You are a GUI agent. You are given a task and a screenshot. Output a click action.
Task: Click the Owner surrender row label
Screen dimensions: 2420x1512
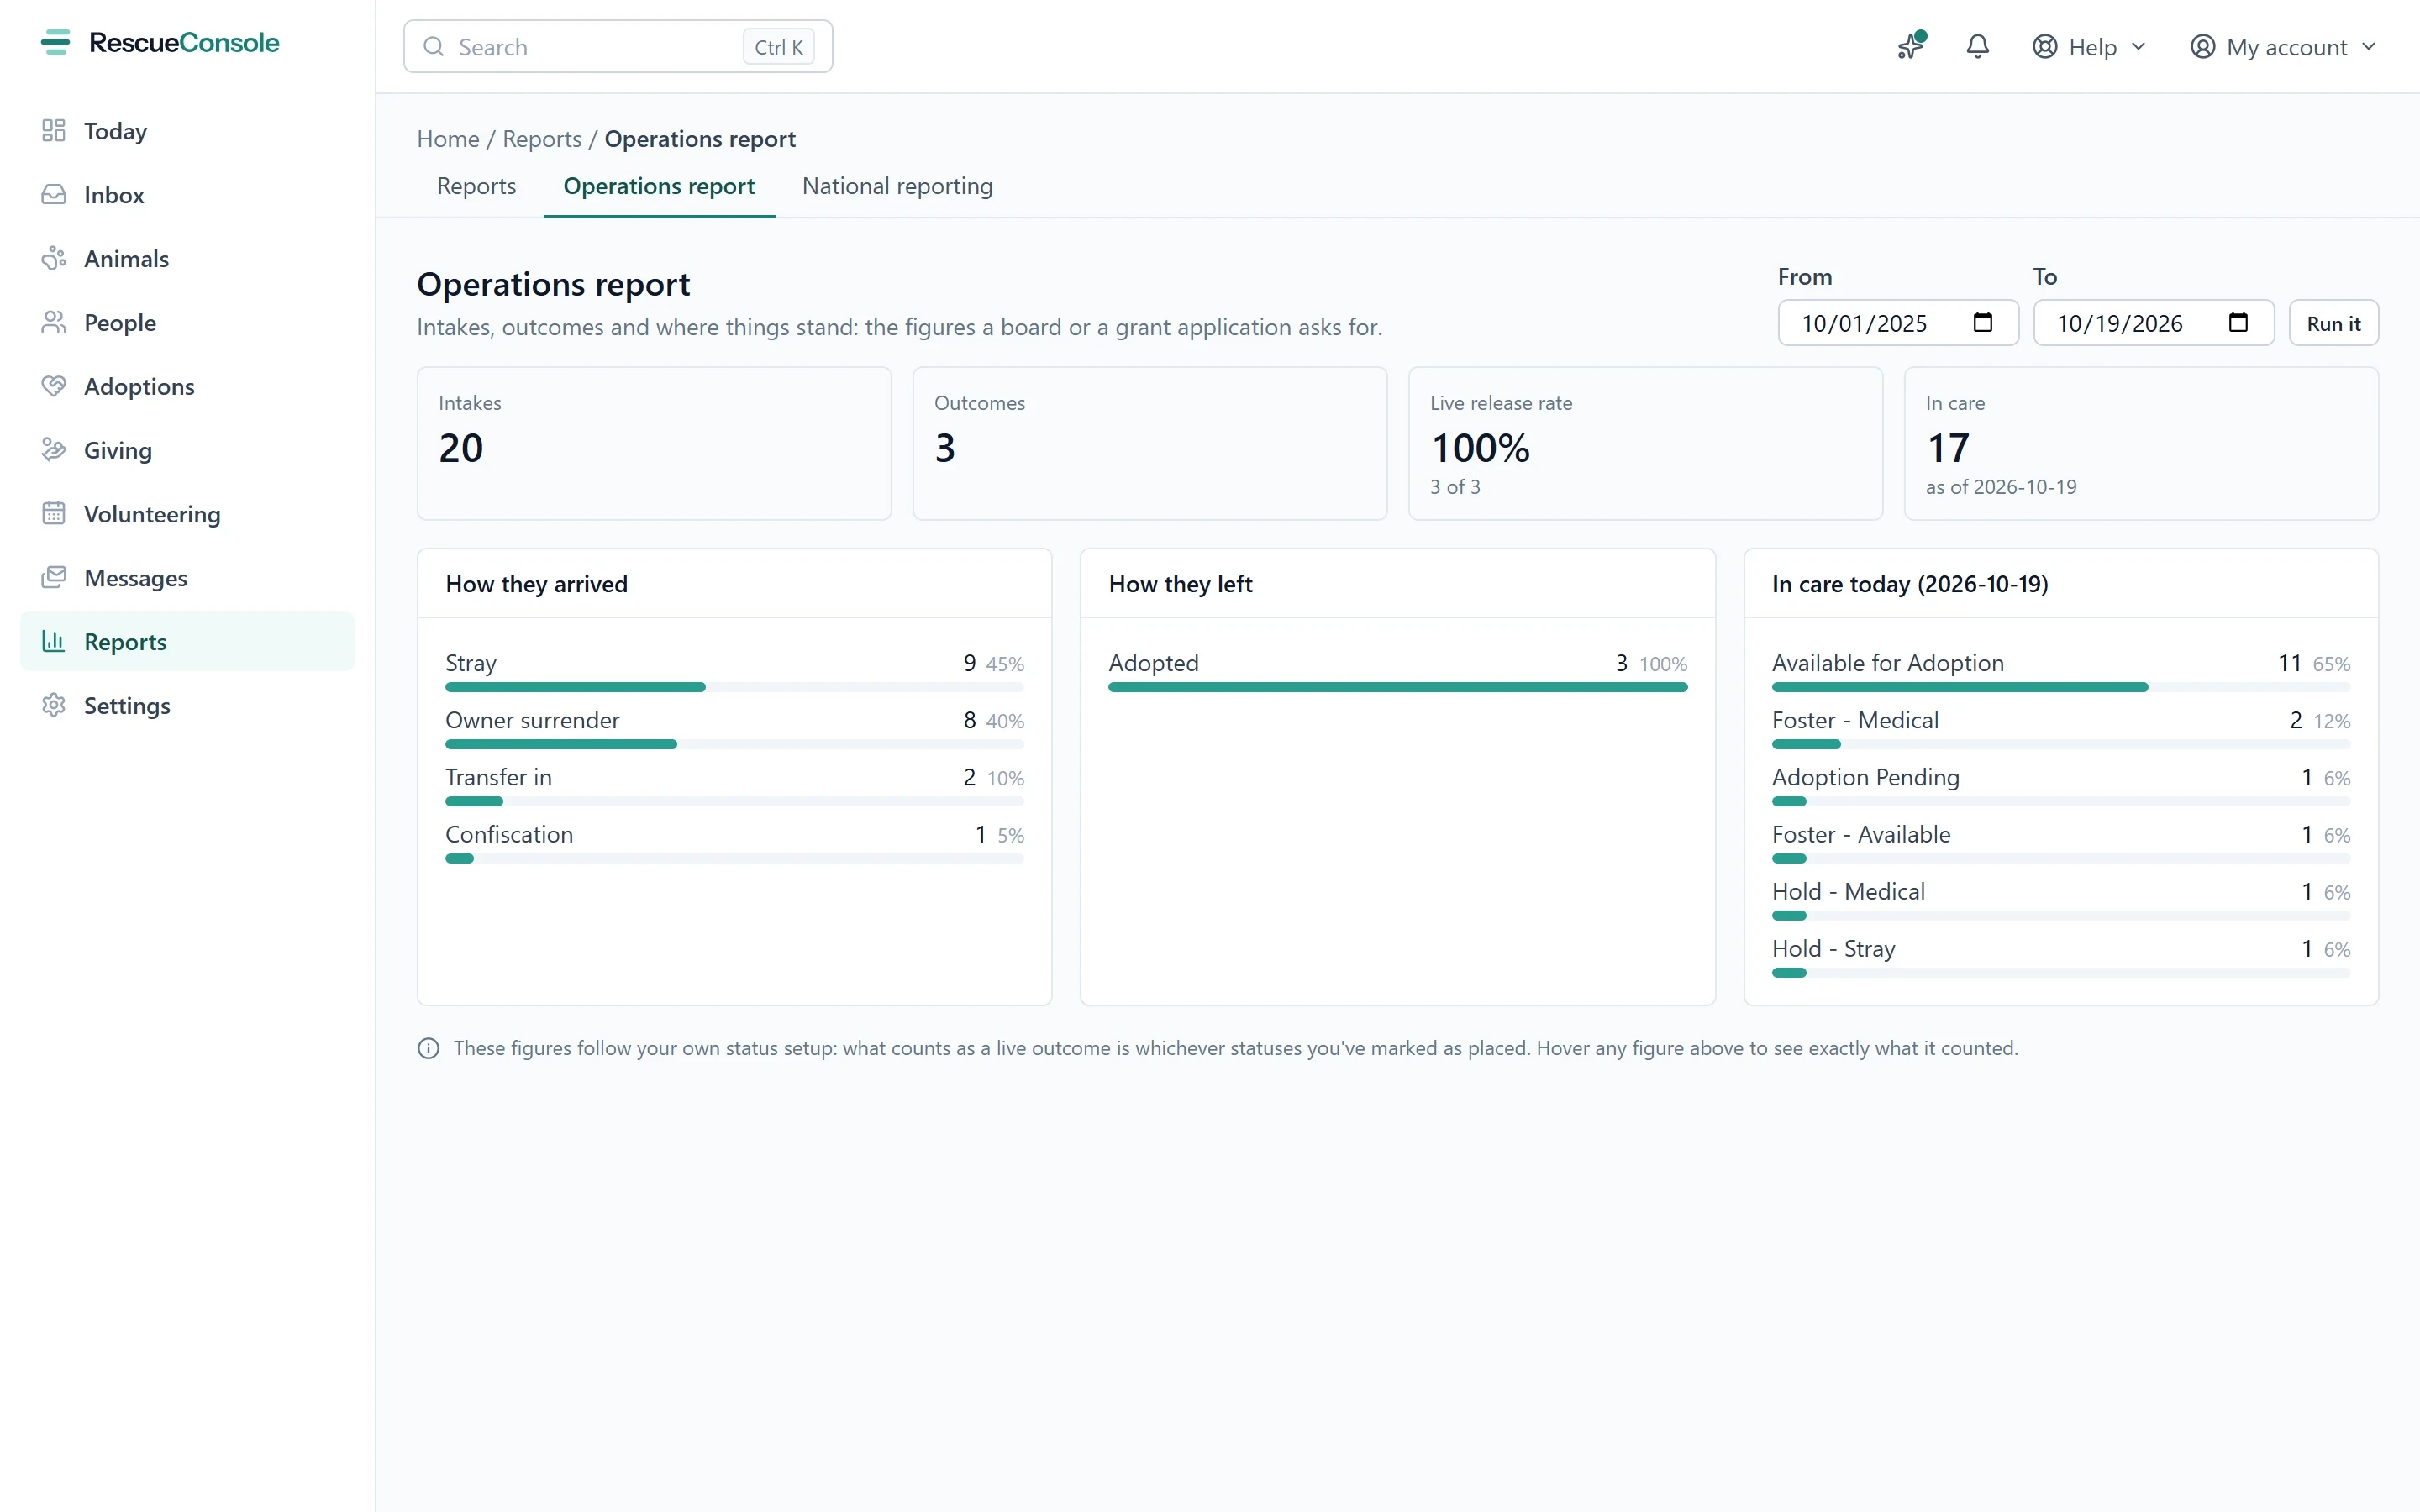533,720
